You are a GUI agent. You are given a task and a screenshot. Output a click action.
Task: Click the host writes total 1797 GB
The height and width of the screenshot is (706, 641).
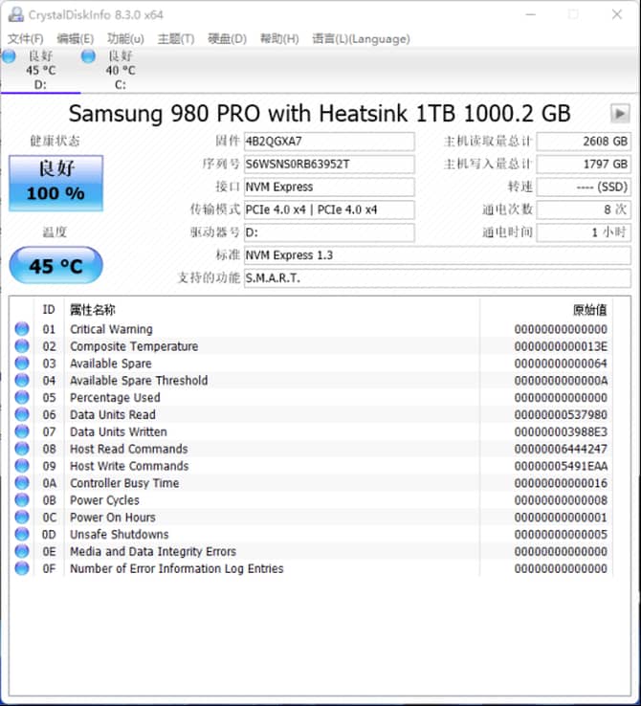(584, 165)
